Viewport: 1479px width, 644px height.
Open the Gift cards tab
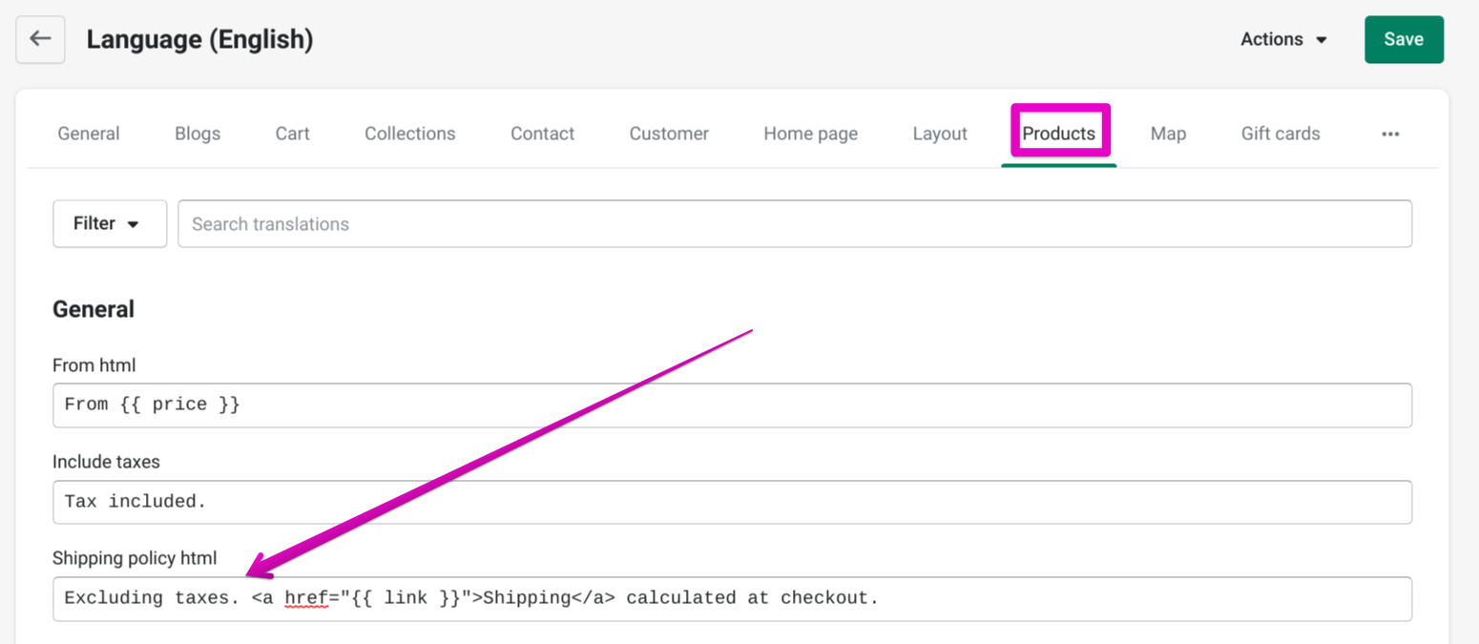point(1281,134)
